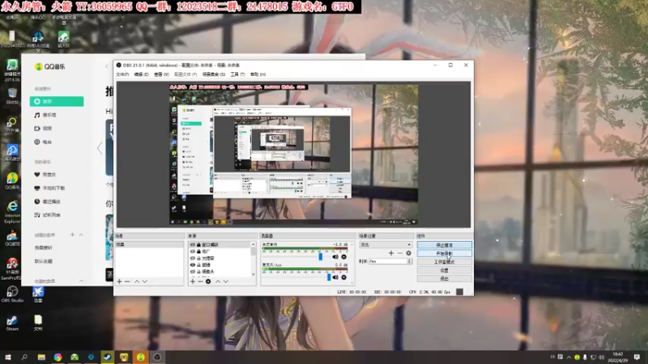
Task: Open source properties gear icon
Action: click(208, 281)
